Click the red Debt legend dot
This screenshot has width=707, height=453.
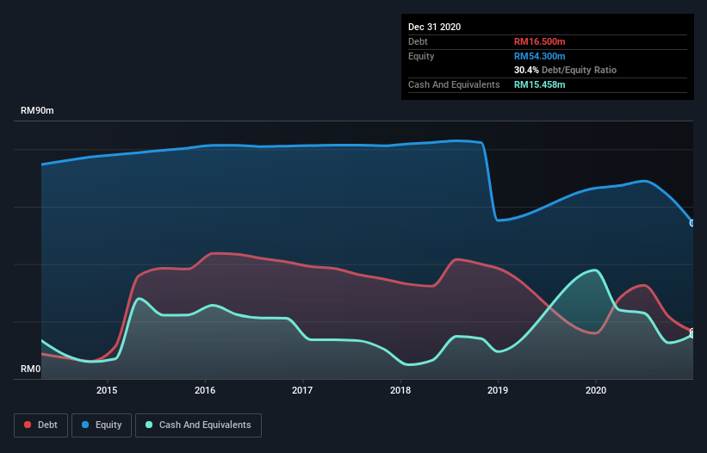(x=28, y=425)
